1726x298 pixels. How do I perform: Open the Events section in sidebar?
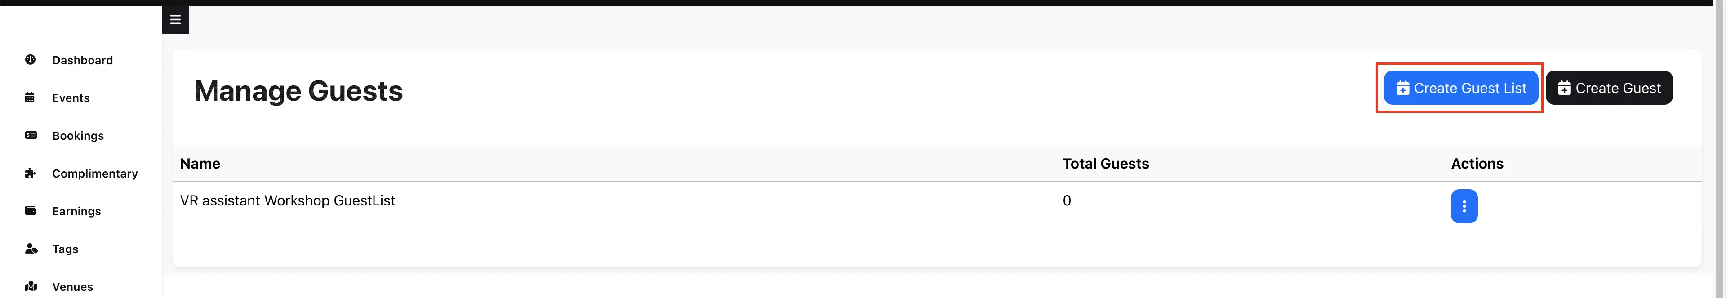pyautogui.click(x=71, y=97)
